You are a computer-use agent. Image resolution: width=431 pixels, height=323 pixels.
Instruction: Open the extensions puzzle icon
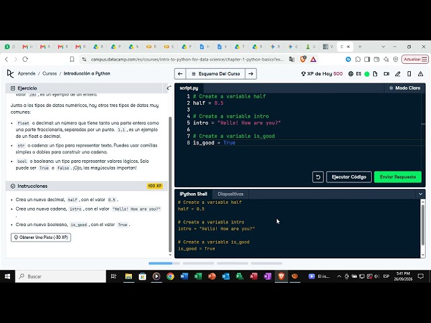coord(358,59)
